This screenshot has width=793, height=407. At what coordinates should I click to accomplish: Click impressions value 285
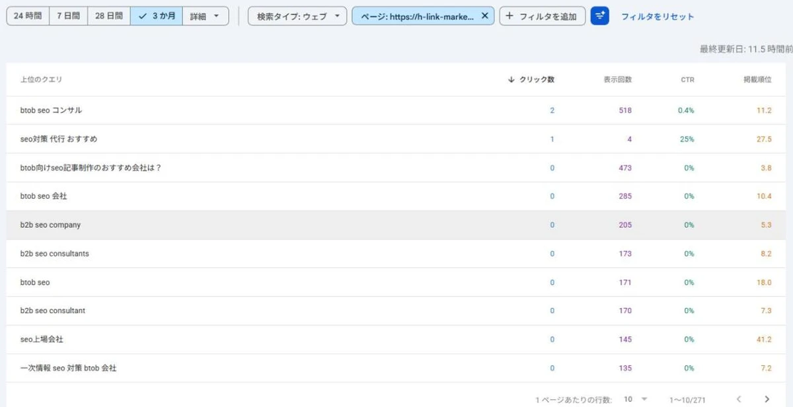click(625, 196)
